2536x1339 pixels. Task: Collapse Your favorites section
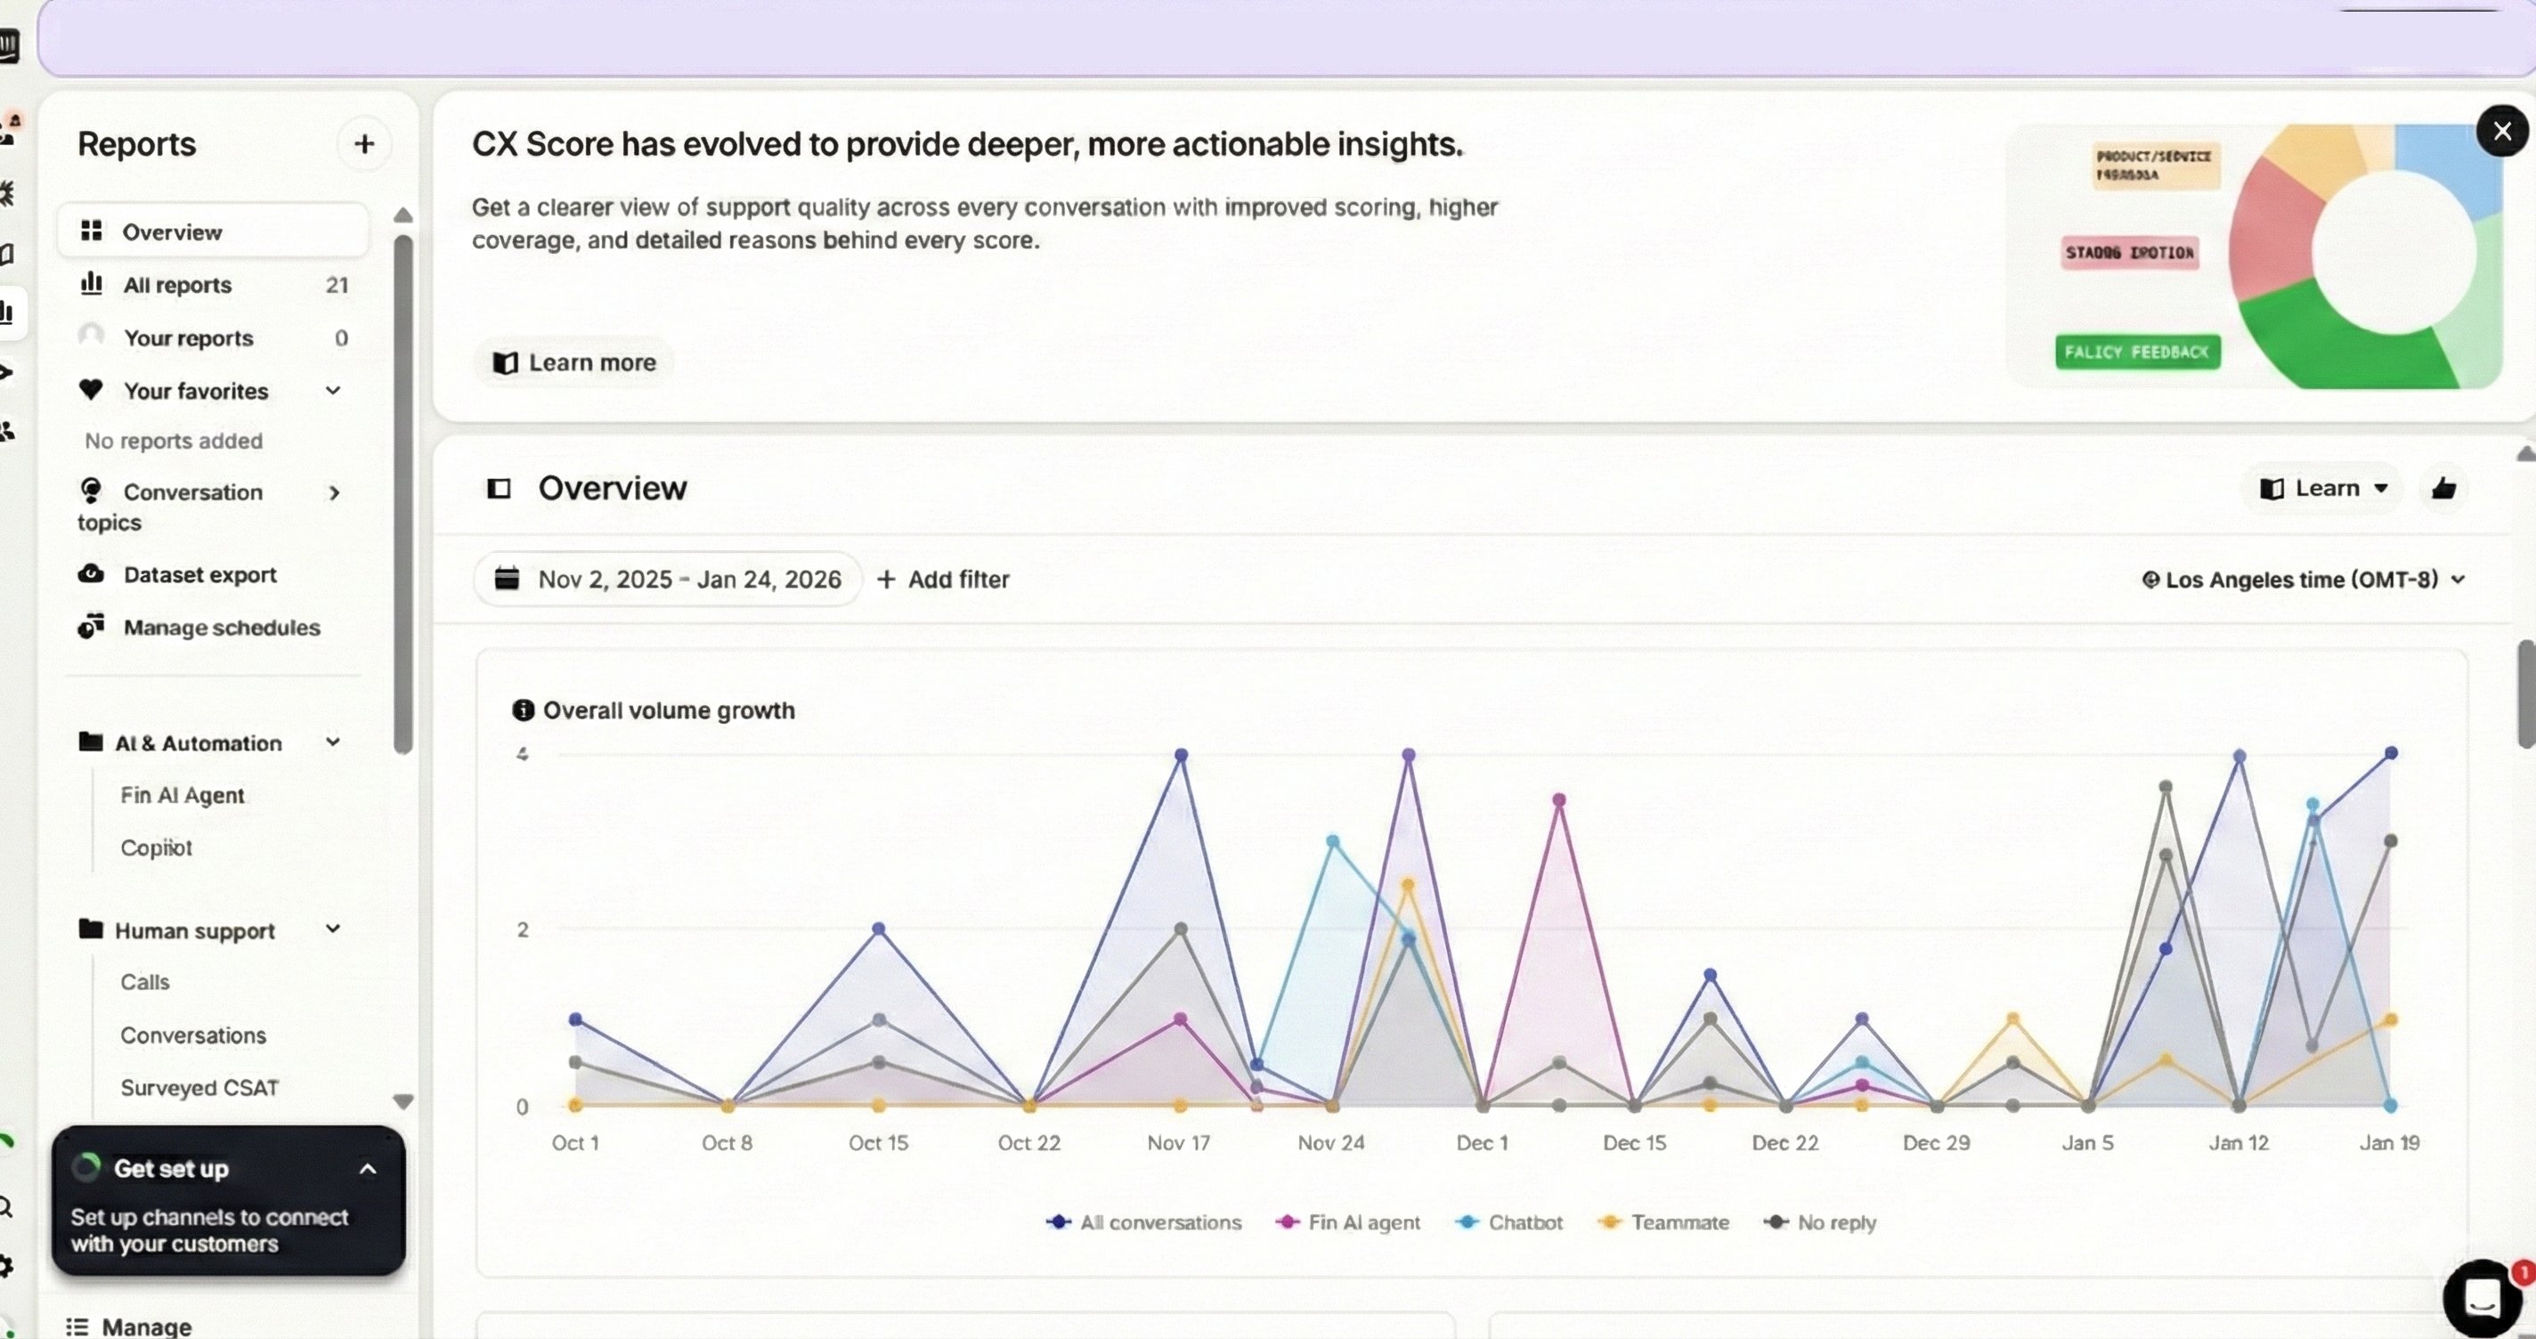(333, 391)
